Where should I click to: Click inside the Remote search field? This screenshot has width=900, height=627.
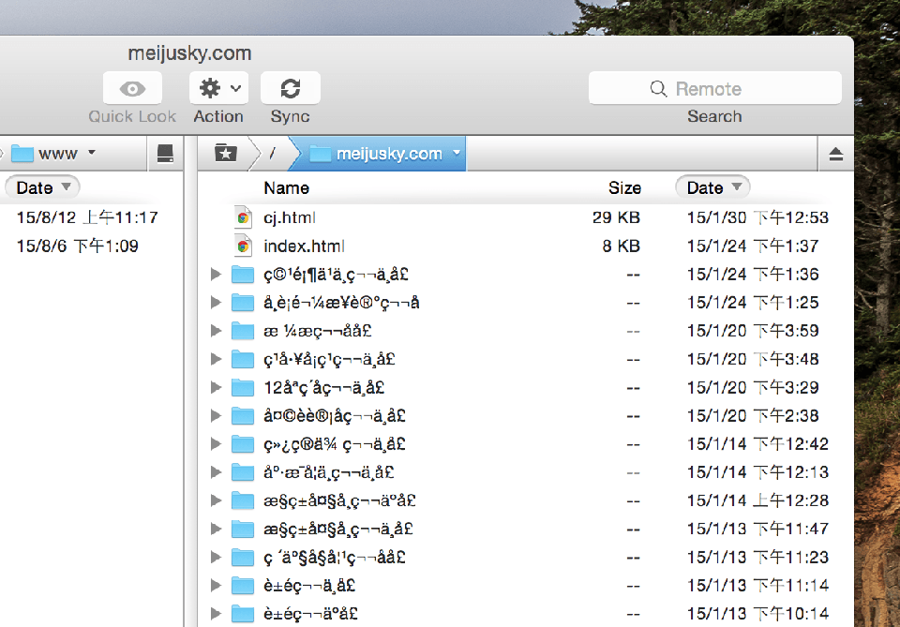click(x=714, y=87)
